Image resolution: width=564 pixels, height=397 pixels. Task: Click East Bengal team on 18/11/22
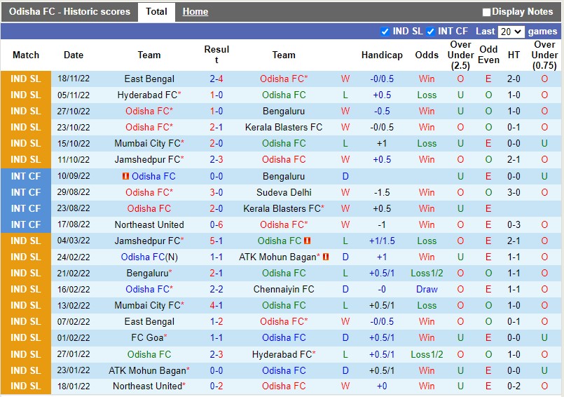pyautogui.click(x=149, y=79)
